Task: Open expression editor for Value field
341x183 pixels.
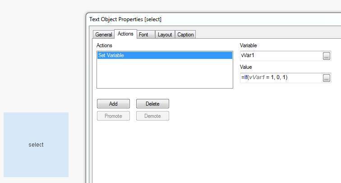Action: [327, 78]
